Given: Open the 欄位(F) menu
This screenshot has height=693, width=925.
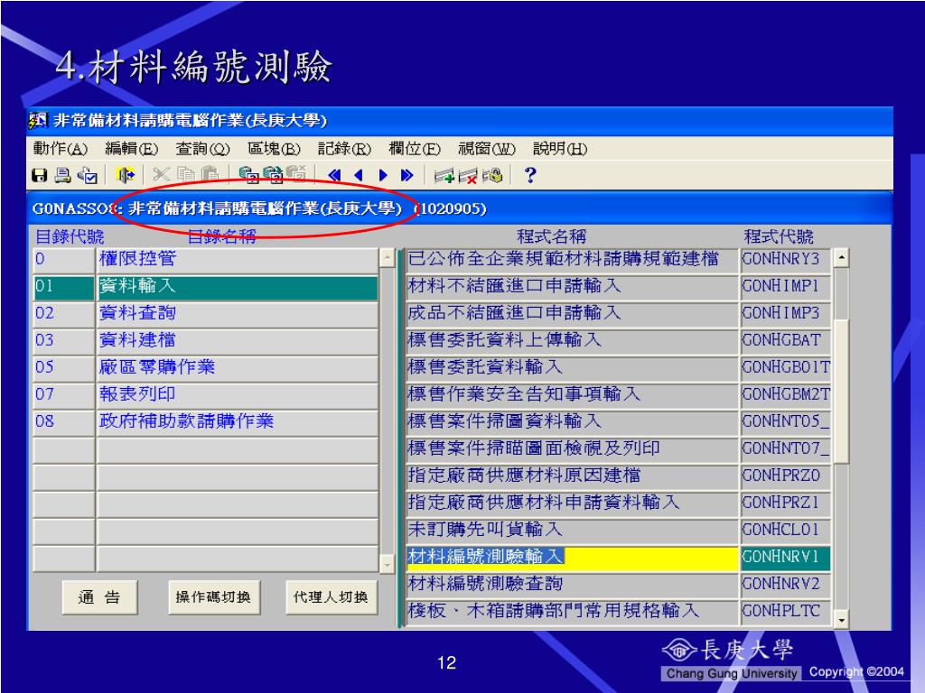Looking at the screenshot, I should click(x=415, y=149).
